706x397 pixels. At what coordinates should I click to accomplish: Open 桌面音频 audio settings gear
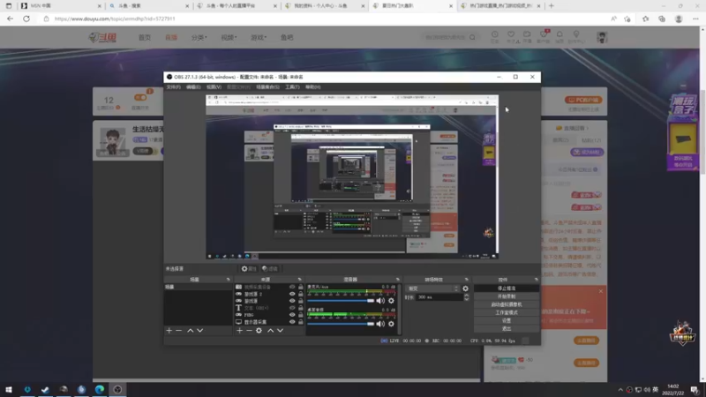coord(391,324)
